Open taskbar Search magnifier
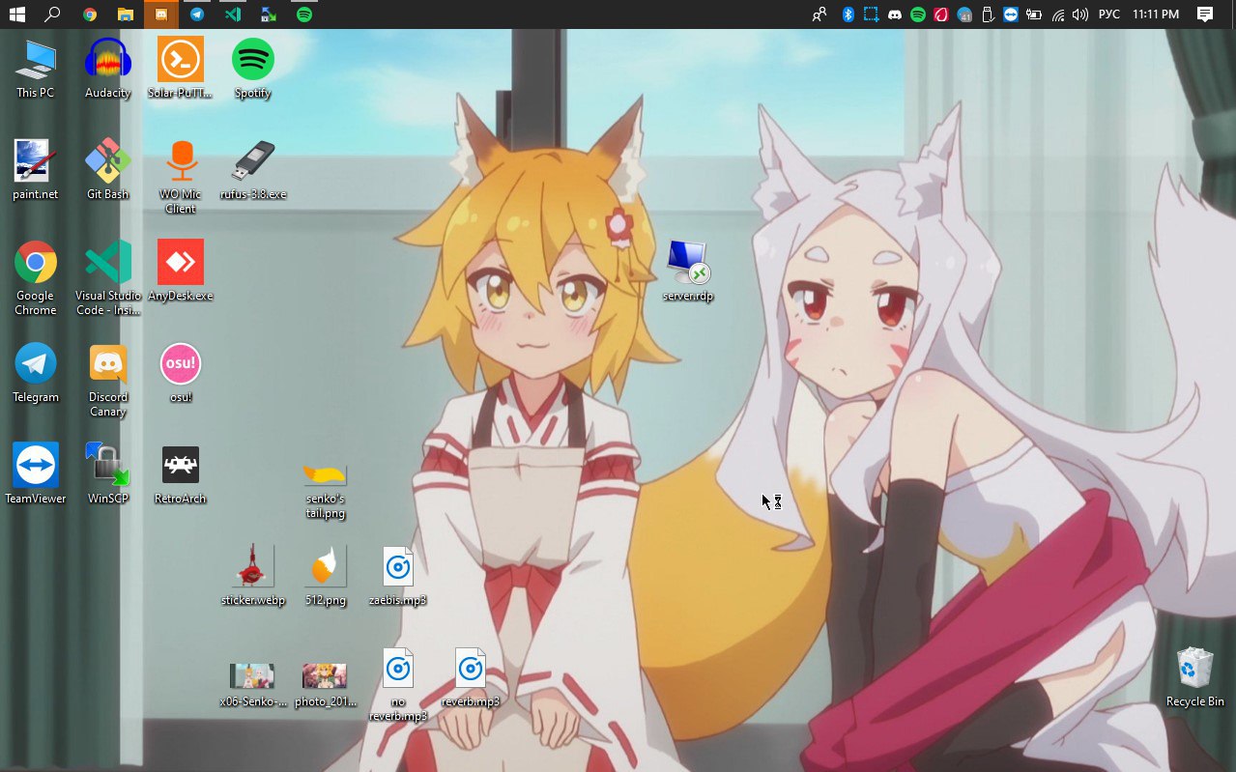This screenshot has width=1236, height=772. 53,14
